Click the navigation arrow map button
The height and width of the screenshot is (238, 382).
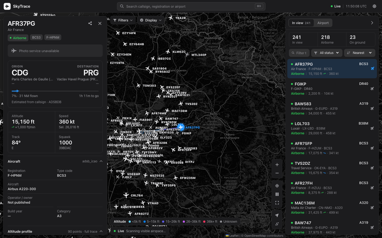(277, 216)
